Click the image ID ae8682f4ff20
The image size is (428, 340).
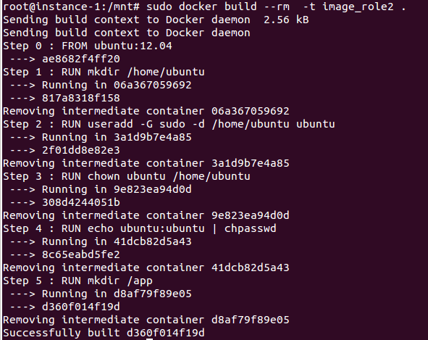[x=81, y=59]
